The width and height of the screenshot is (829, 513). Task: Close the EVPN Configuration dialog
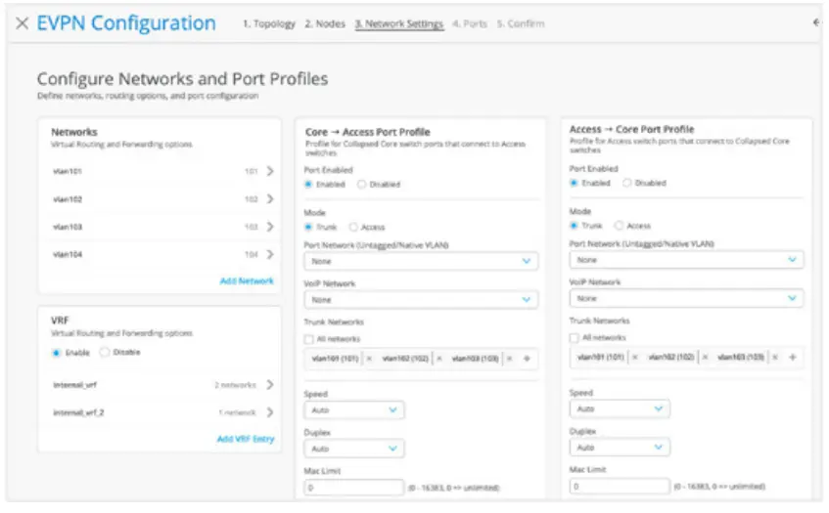click(22, 23)
